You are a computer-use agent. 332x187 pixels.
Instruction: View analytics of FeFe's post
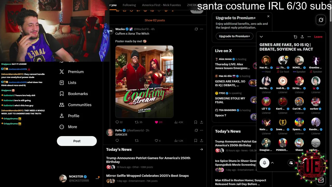tap(179, 141)
